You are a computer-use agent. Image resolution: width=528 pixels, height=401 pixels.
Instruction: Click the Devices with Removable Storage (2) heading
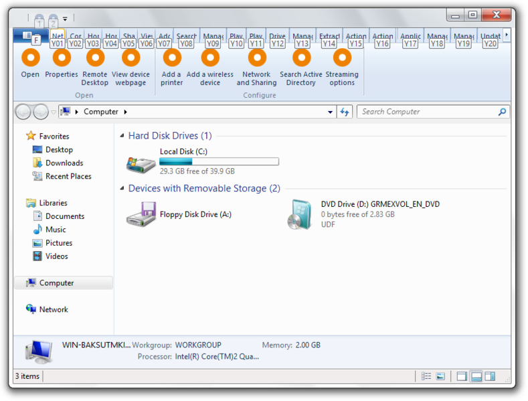tap(204, 188)
